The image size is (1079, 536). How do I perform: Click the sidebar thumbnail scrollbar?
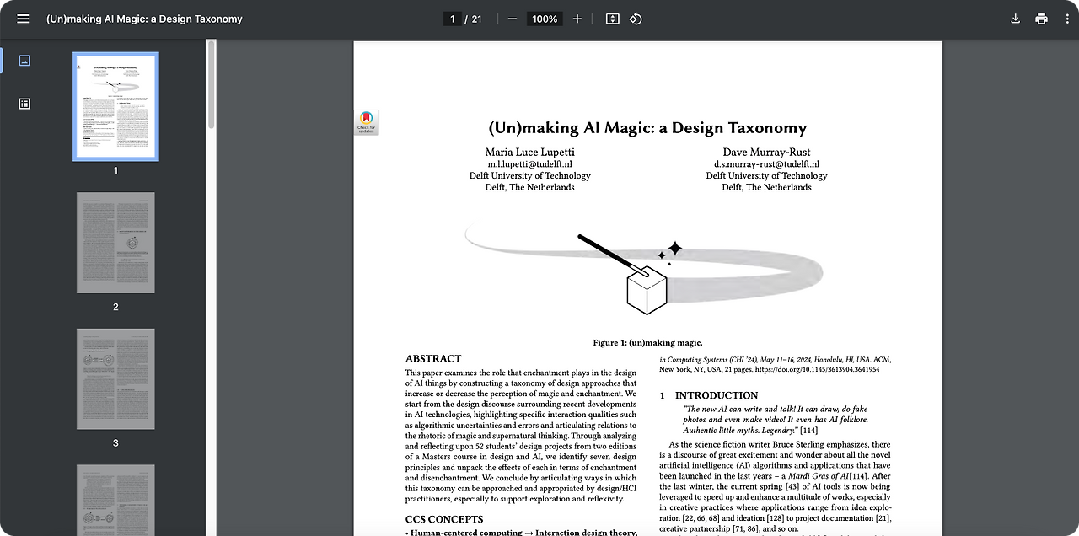[212, 84]
